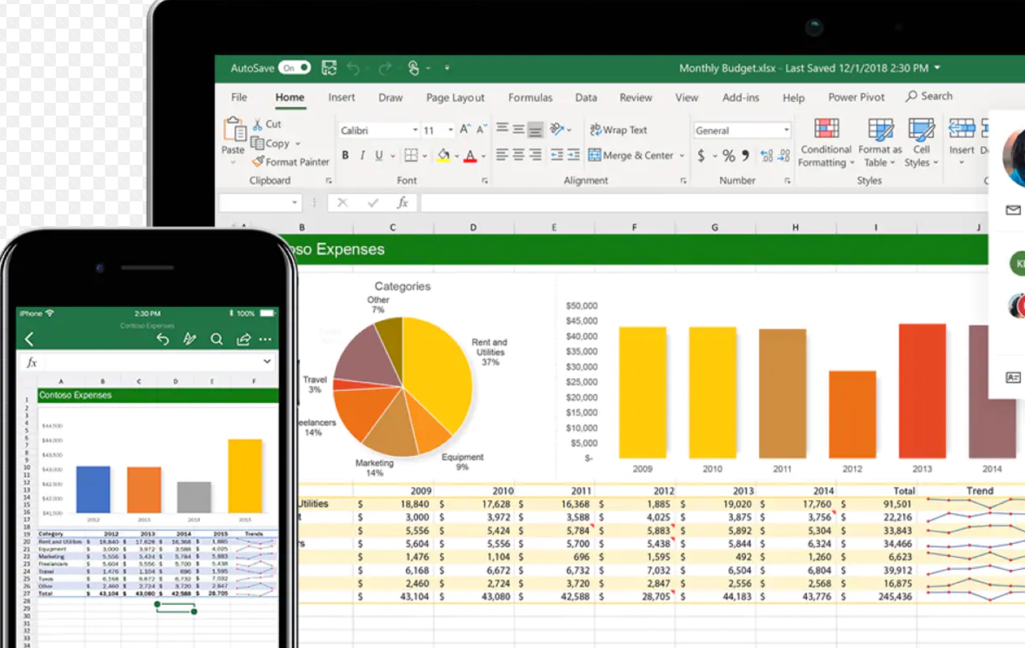The width and height of the screenshot is (1025, 648).
Task: Click the Merge & Center button
Action: click(x=631, y=156)
